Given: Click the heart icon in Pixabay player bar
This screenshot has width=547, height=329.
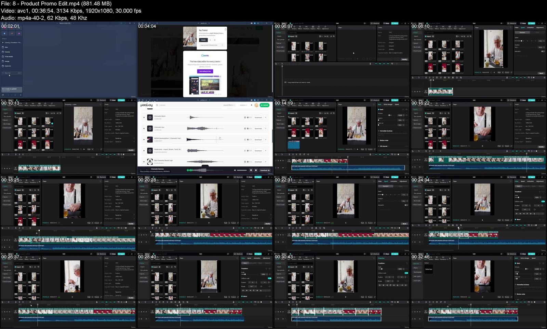Looking at the screenshot, I should (251, 170).
